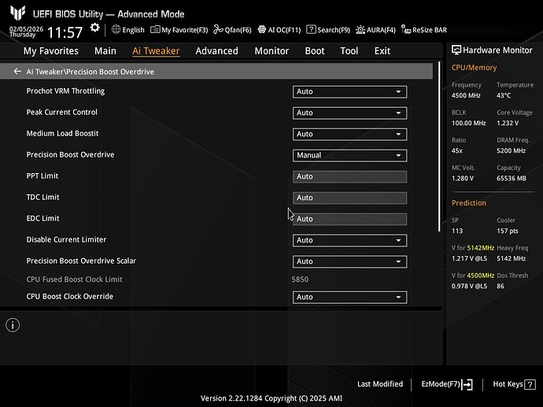
Task: Click the back arrow in the breadcrumb bar
Action: [x=17, y=72]
